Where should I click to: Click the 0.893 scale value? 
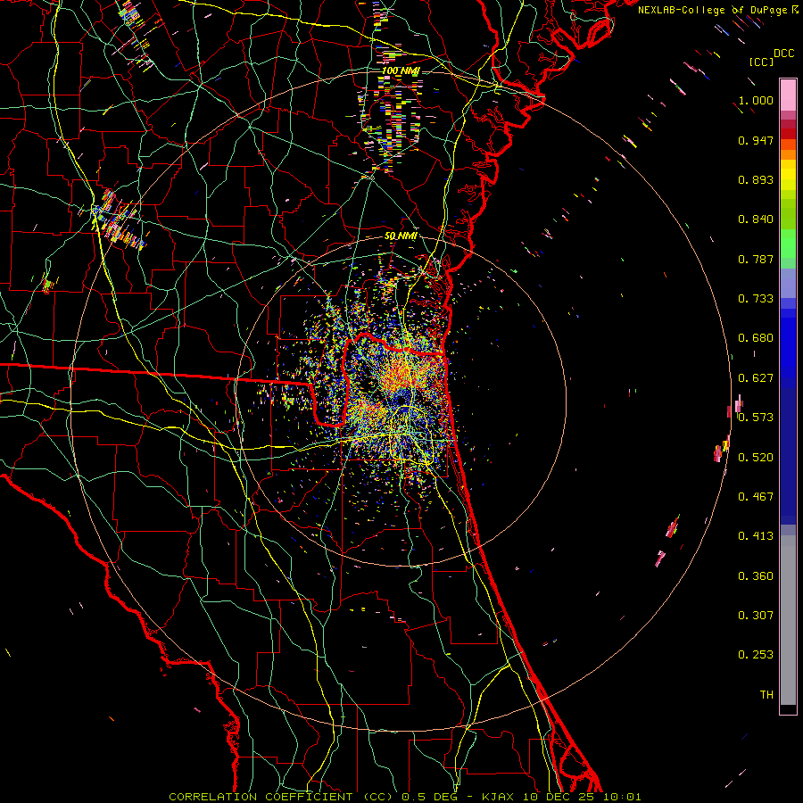(756, 179)
